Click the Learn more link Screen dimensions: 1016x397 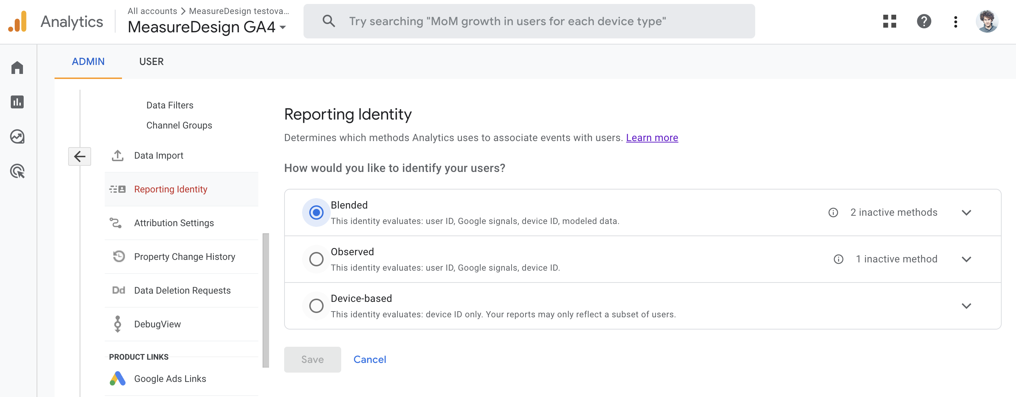pyautogui.click(x=652, y=138)
